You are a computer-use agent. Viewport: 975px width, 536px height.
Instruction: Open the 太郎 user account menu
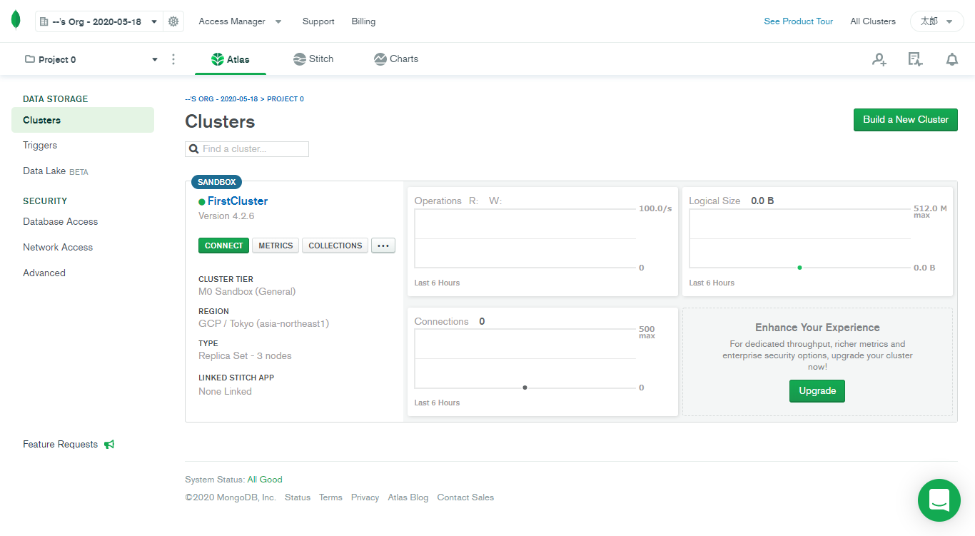936,21
